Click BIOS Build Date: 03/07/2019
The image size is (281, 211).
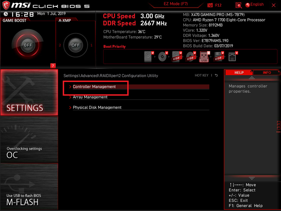click(x=208, y=46)
